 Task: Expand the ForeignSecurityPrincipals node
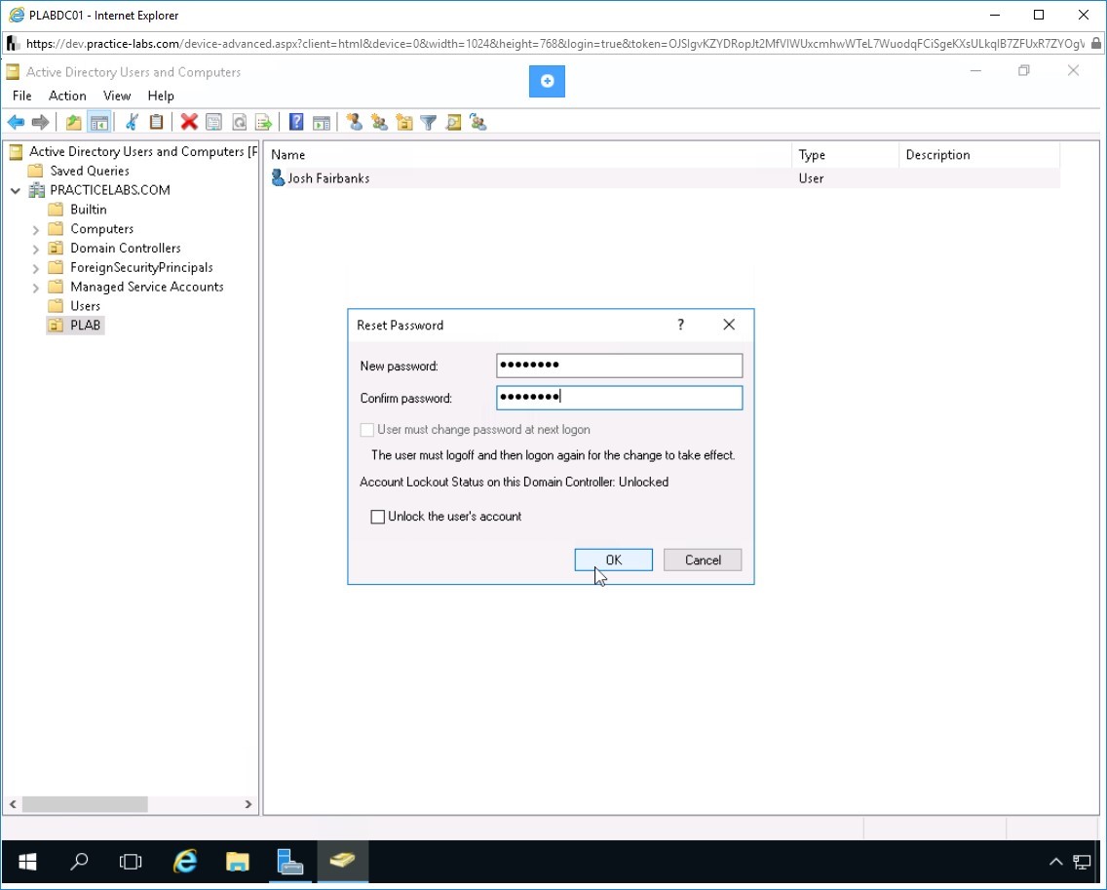[35, 268]
